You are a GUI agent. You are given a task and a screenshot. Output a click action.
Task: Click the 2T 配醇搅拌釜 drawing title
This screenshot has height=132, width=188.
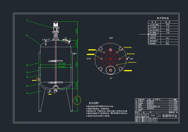(168, 116)
